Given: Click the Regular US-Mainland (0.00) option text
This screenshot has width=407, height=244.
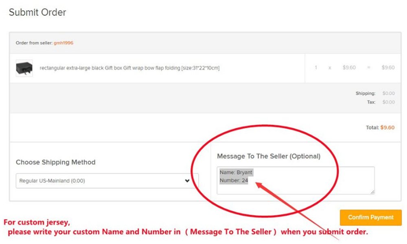Looking at the screenshot, I should pos(52,181).
